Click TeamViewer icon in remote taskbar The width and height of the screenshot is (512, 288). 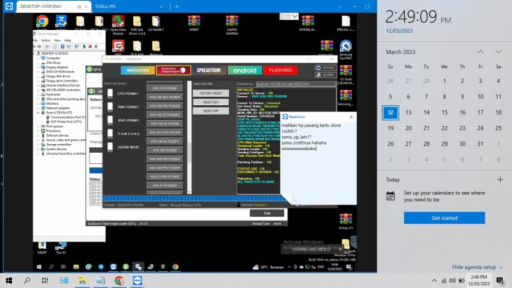tap(113, 267)
